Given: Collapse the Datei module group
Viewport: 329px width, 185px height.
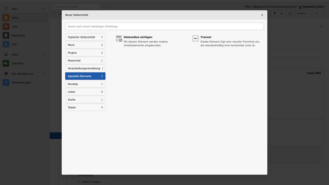Looking at the screenshot, I should tap(43, 55).
